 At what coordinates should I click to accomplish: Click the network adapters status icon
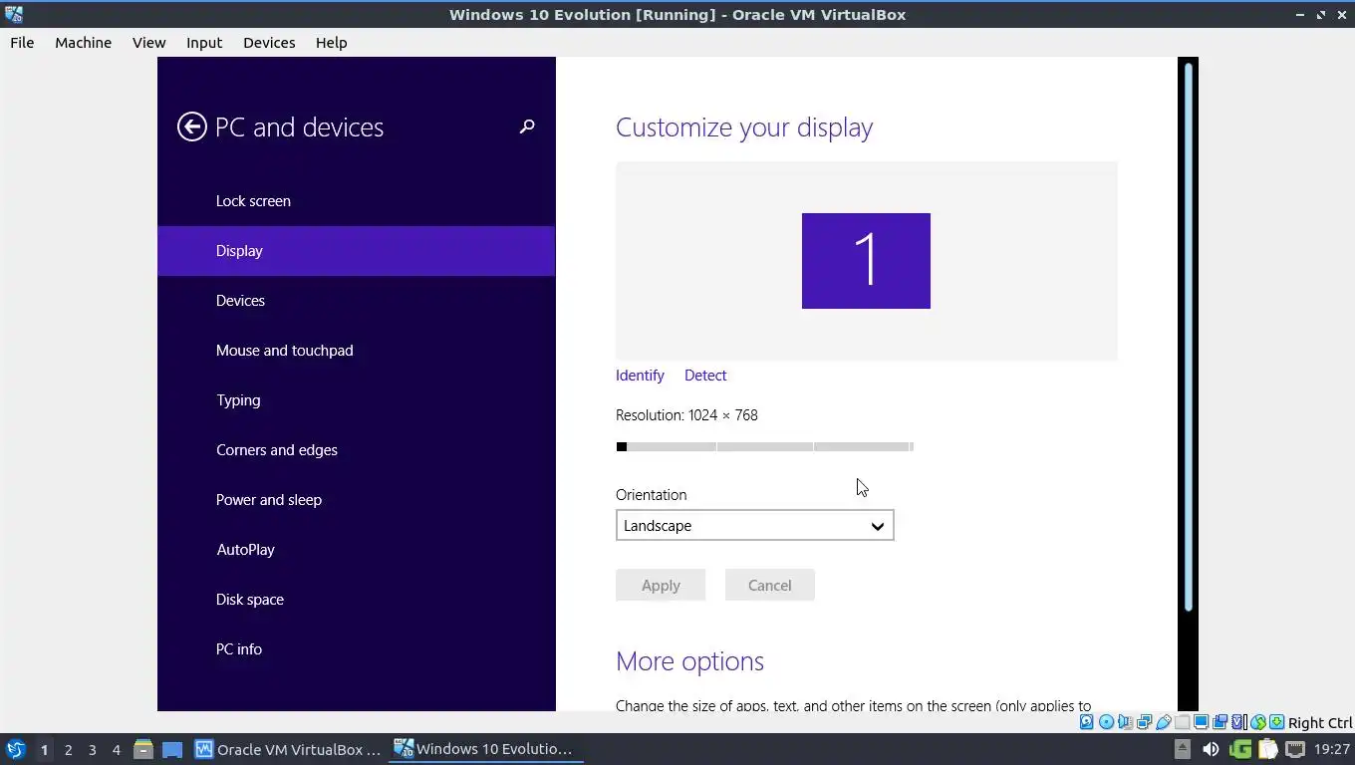(1144, 722)
